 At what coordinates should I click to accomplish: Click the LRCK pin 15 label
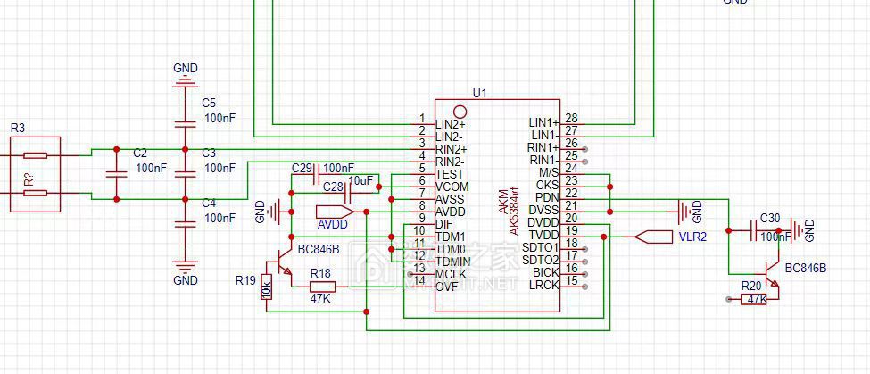tap(544, 284)
